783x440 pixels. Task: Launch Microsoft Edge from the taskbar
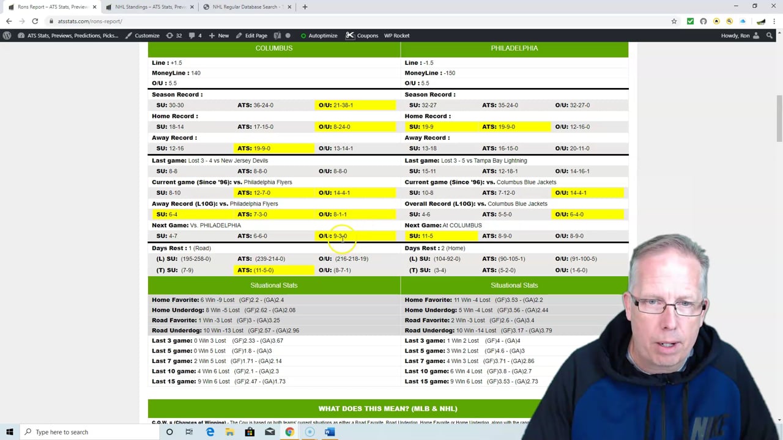pyautogui.click(x=210, y=432)
